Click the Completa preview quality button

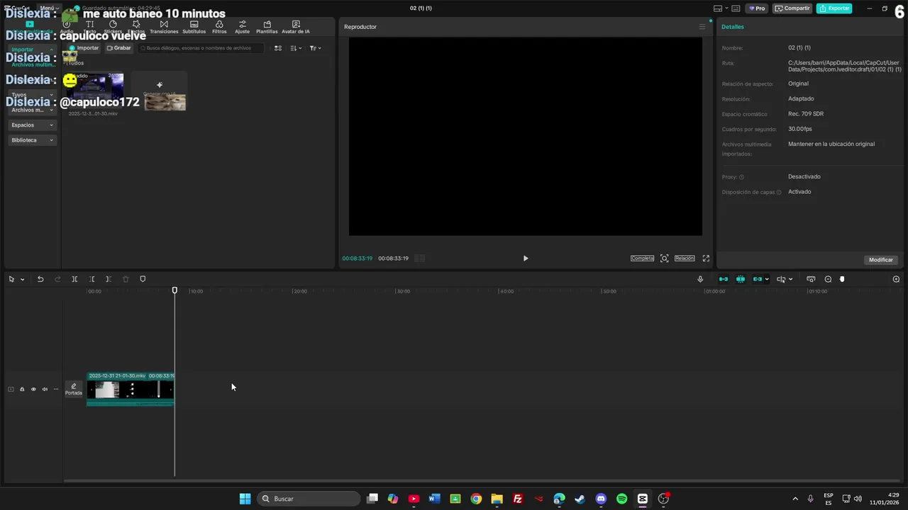[642, 259]
